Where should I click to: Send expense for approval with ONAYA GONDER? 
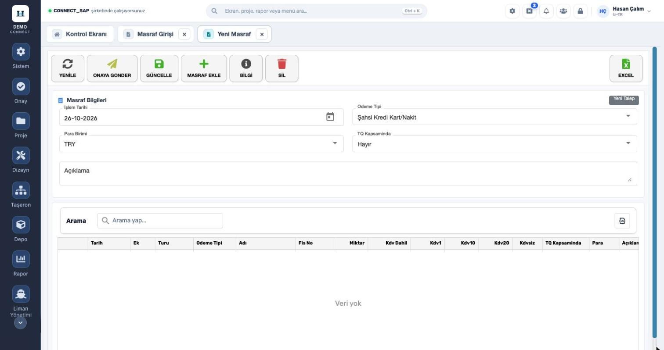(112, 68)
